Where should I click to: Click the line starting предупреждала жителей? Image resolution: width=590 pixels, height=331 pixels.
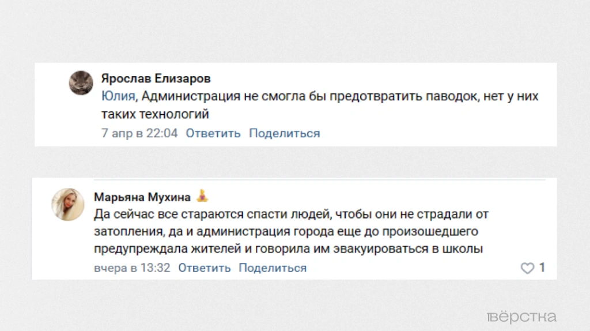[288, 250]
